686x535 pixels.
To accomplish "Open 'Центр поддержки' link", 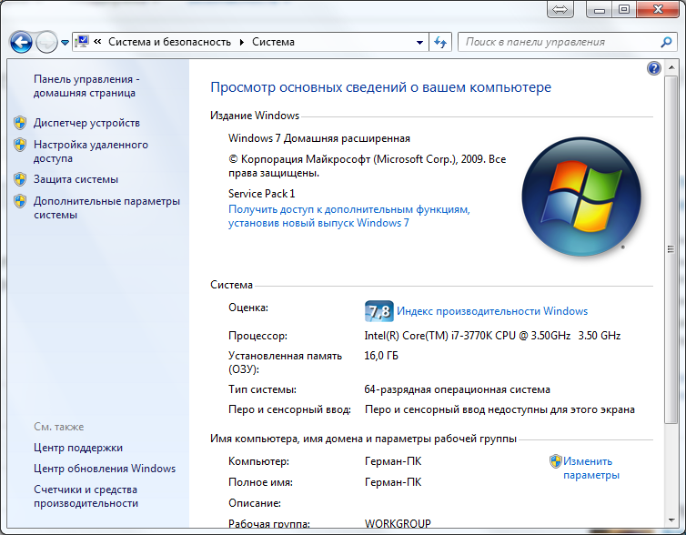I will 78,448.
